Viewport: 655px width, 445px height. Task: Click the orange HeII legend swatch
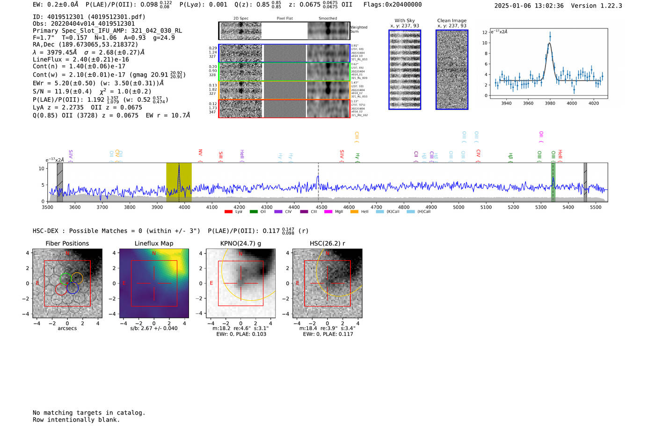pos(354,212)
